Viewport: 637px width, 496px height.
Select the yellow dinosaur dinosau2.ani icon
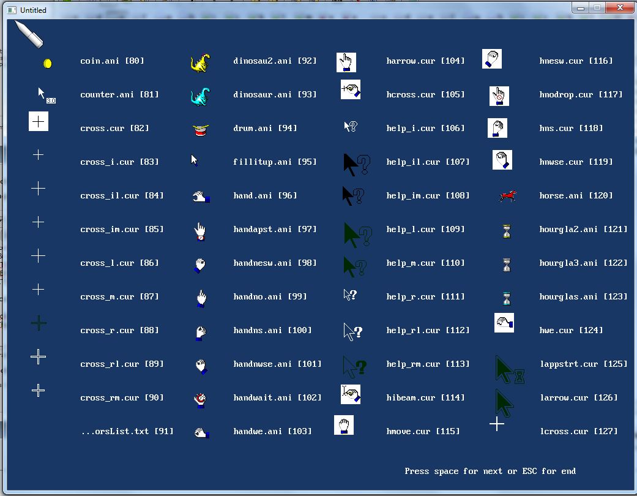200,63
